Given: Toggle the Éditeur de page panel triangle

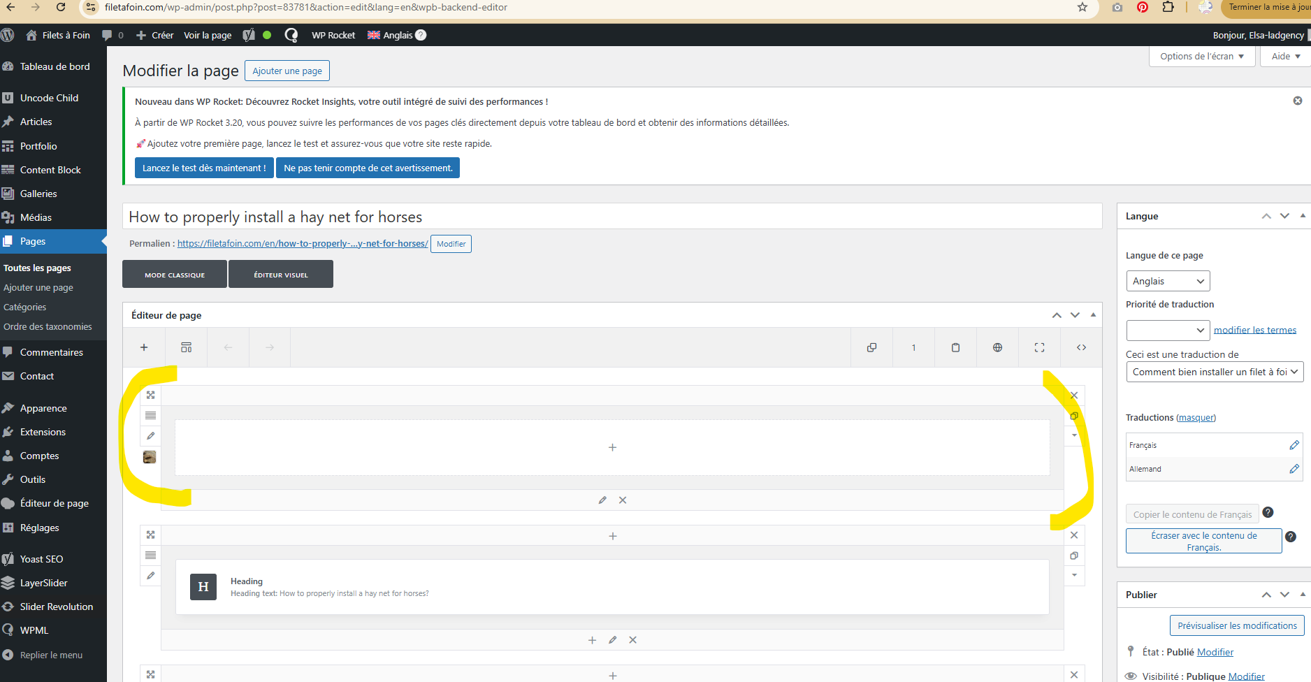Looking at the screenshot, I should coord(1093,315).
